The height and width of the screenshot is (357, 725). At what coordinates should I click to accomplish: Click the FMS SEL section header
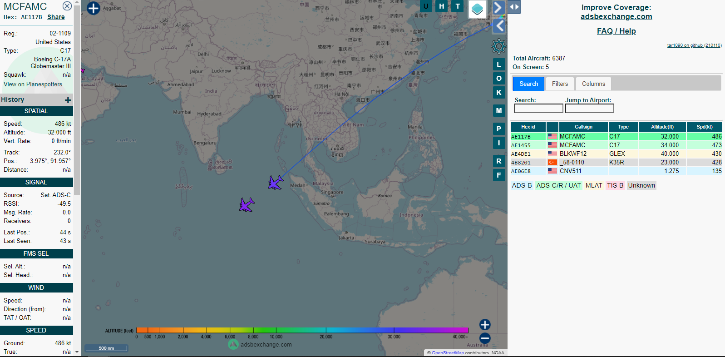(36, 253)
